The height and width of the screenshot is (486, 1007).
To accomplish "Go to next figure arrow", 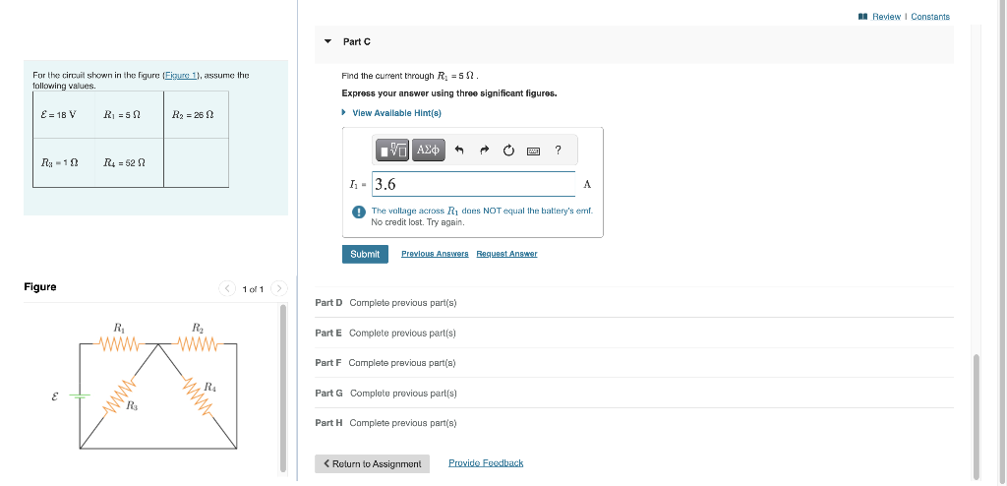I will click(278, 288).
